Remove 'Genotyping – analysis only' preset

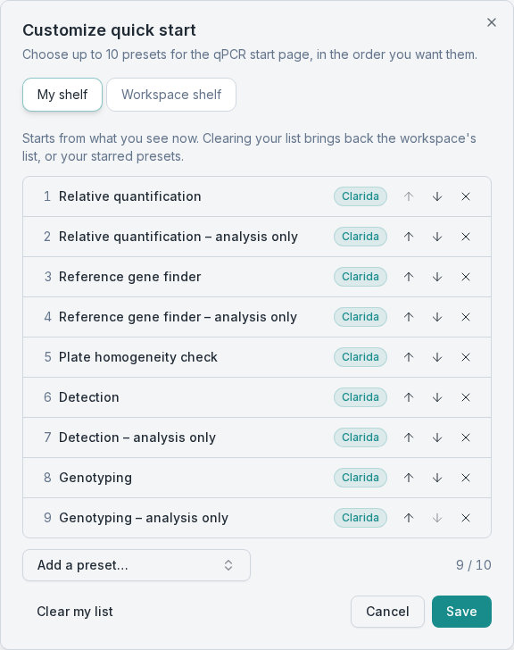[466, 518]
